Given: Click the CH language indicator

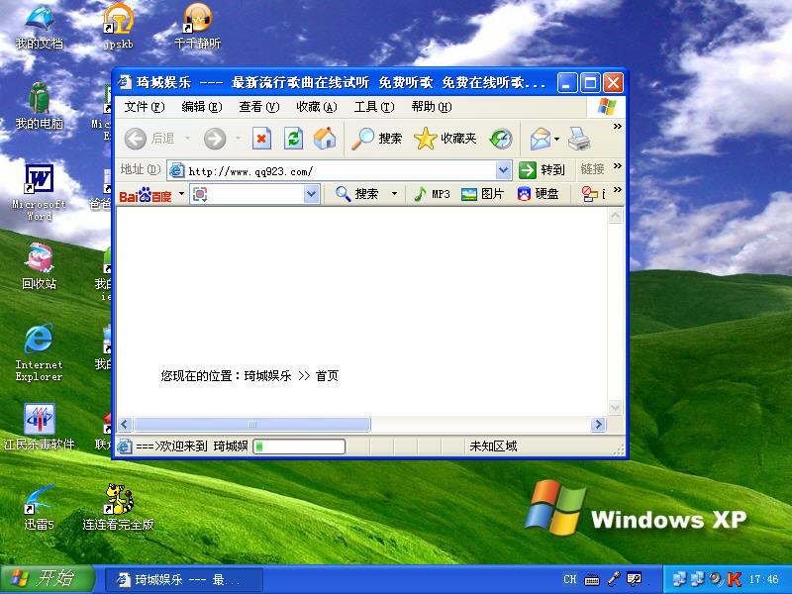Looking at the screenshot, I should coord(570,579).
